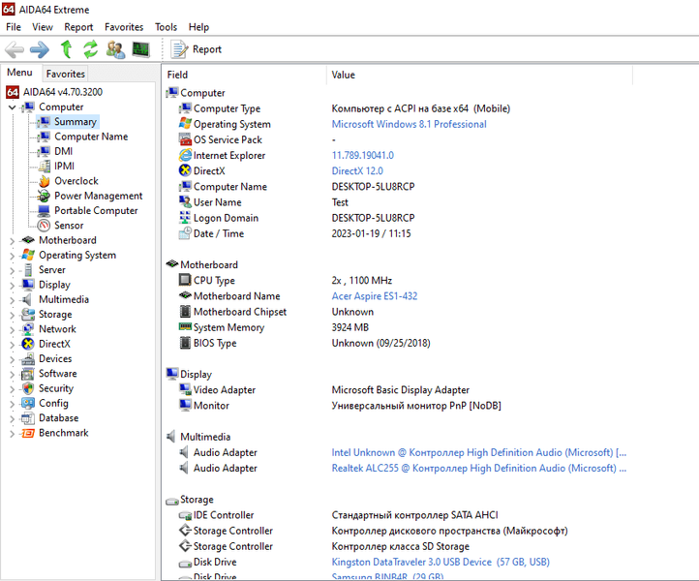699x581 pixels.
Task: Select Summary in the tree
Action: coord(75,122)
